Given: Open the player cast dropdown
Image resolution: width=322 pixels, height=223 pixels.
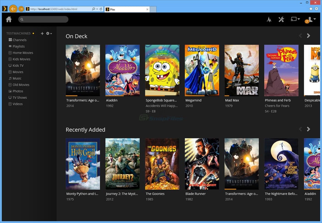Looking at the screenshot, I should 295,20.
